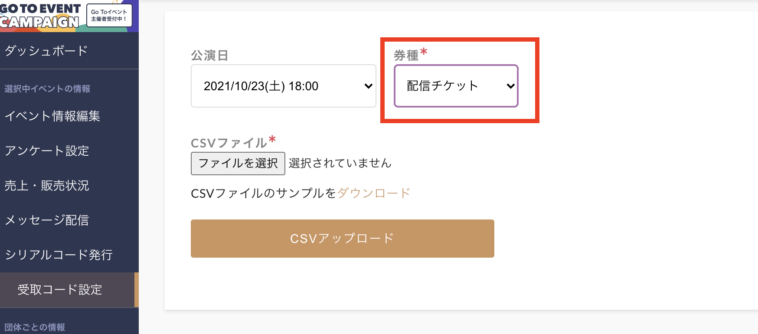Click the chevron arrow on 券種 select
This screenshot has width=758, height=334.
coord(510,86)
